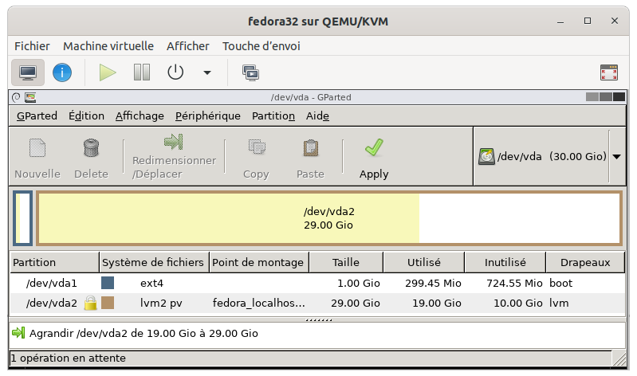The height and width of the screenshot is (376, 637).
Task: Click the 19.00 Gio used cell
Action: 437,304
